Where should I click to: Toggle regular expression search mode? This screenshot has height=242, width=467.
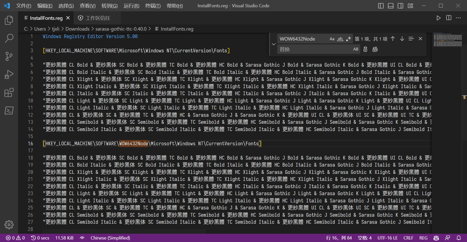348,39
